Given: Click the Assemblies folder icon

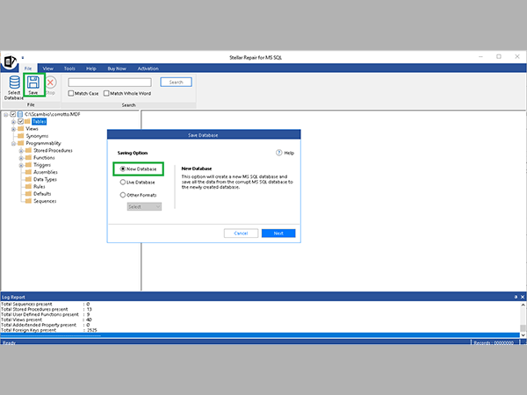Looking at the screenshot, I should tap(29, 172).
